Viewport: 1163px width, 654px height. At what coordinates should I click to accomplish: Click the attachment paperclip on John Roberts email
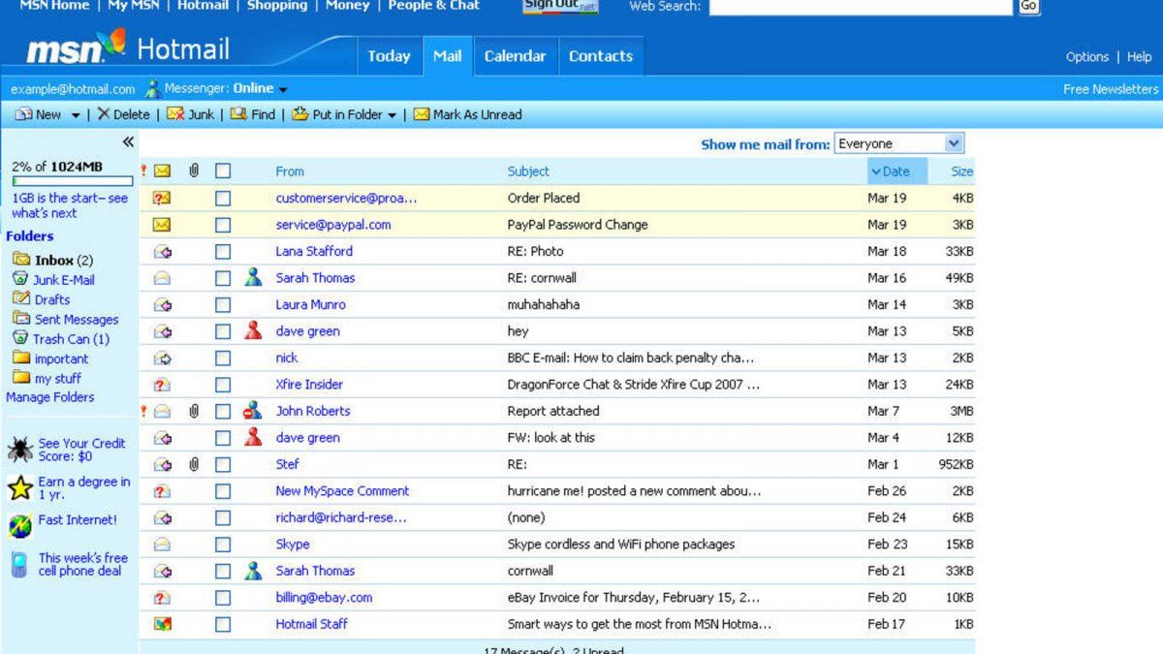click(194, 411)
